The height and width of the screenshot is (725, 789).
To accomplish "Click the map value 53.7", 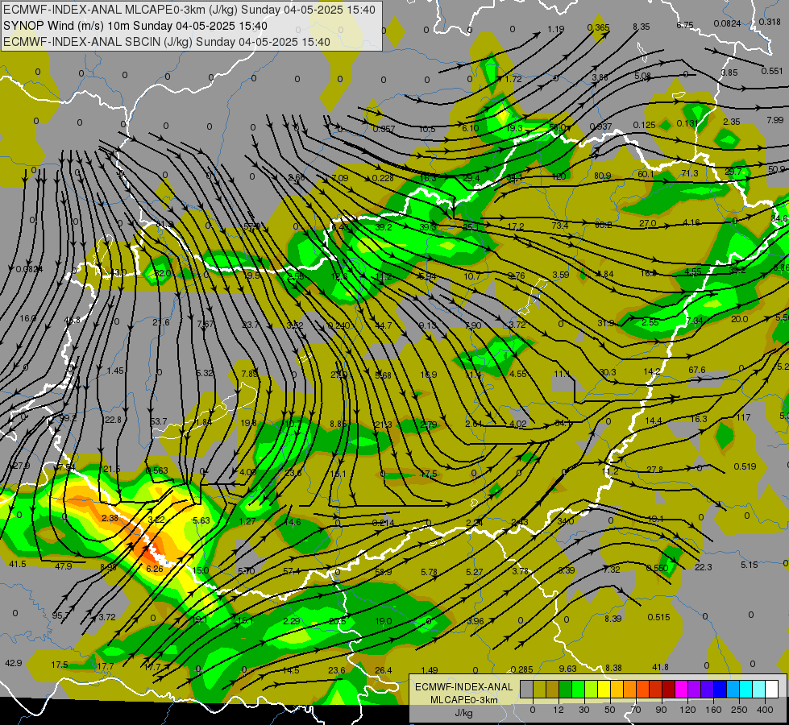I will coord(159,421).
